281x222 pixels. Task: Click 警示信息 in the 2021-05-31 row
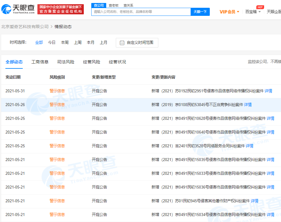pos(57,91)
